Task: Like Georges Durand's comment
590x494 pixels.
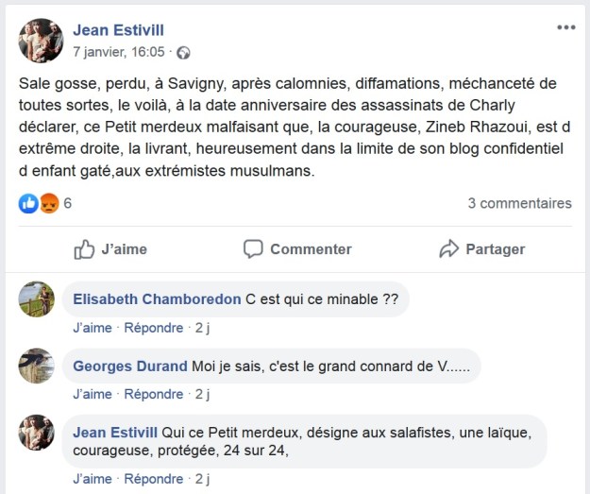Action: 92,394
